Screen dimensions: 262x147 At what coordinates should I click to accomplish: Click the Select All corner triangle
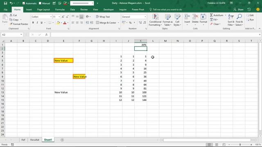click(x=3, y=41)
